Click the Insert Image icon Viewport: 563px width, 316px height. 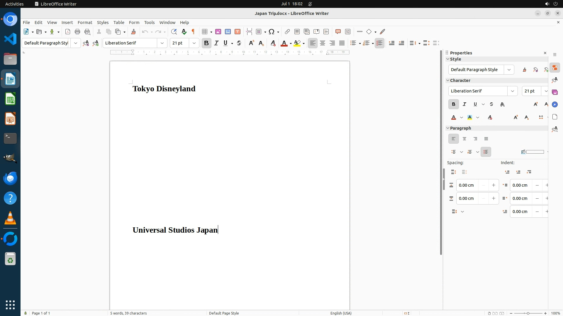[218, 32]
